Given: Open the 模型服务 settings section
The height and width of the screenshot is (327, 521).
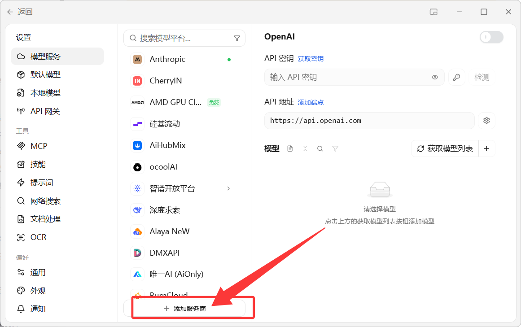Looking at the screenshot, I should tap(57, 57).
